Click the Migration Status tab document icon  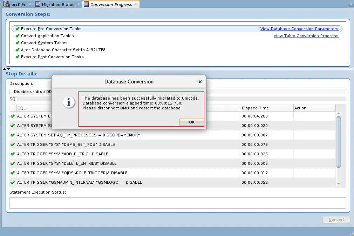pyautogui.click(x=38, y=5)
